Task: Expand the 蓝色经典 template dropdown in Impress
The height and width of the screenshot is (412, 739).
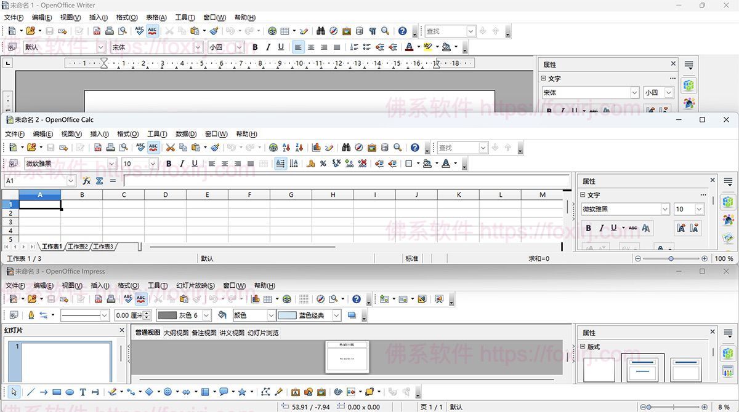Action: click(336, 315)
